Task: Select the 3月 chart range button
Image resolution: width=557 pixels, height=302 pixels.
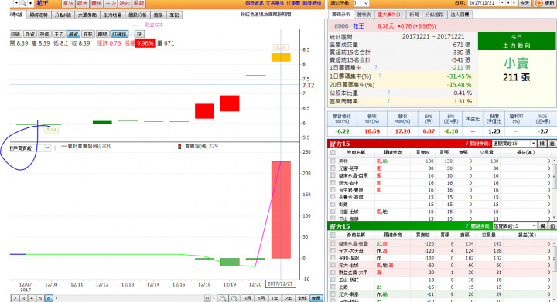Action: 248,298
